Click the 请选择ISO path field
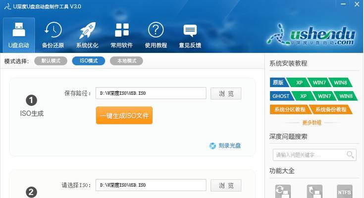This screenshot has width=364, height=198. pos(151,185)
